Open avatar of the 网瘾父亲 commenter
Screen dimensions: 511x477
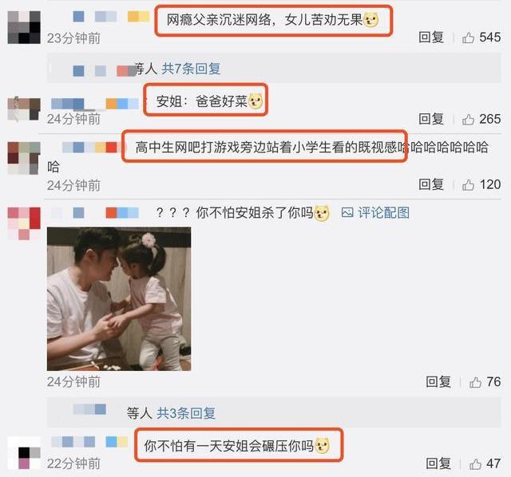pyautogui.click(x=24, y=27)
